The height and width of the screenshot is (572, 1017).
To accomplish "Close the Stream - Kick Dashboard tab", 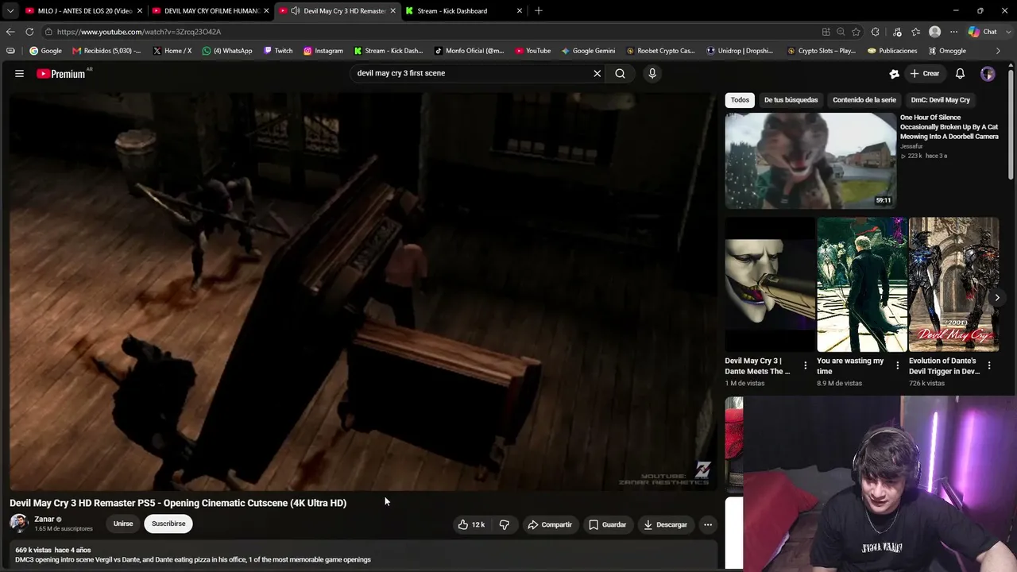I will click(x=520, y=11).
